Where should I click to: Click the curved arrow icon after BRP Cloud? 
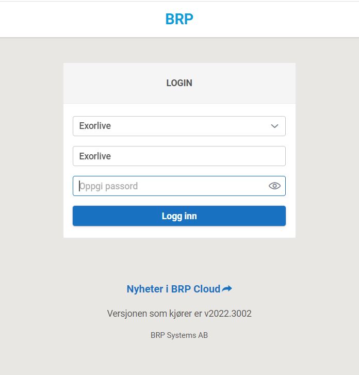click(x=227, y=289)
